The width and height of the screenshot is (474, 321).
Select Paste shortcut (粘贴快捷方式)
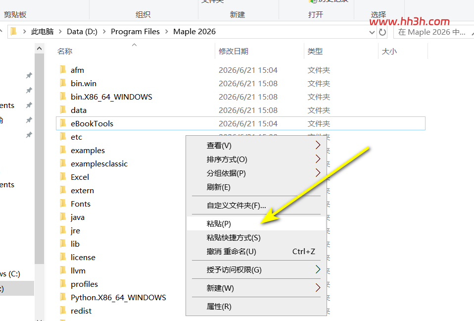(x=256, y=237)
